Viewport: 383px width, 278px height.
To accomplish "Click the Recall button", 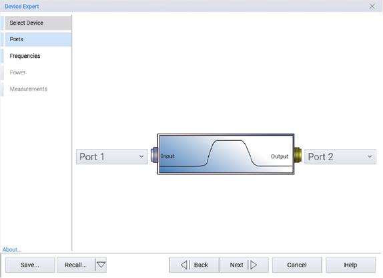I will click(x=76, y=265).
